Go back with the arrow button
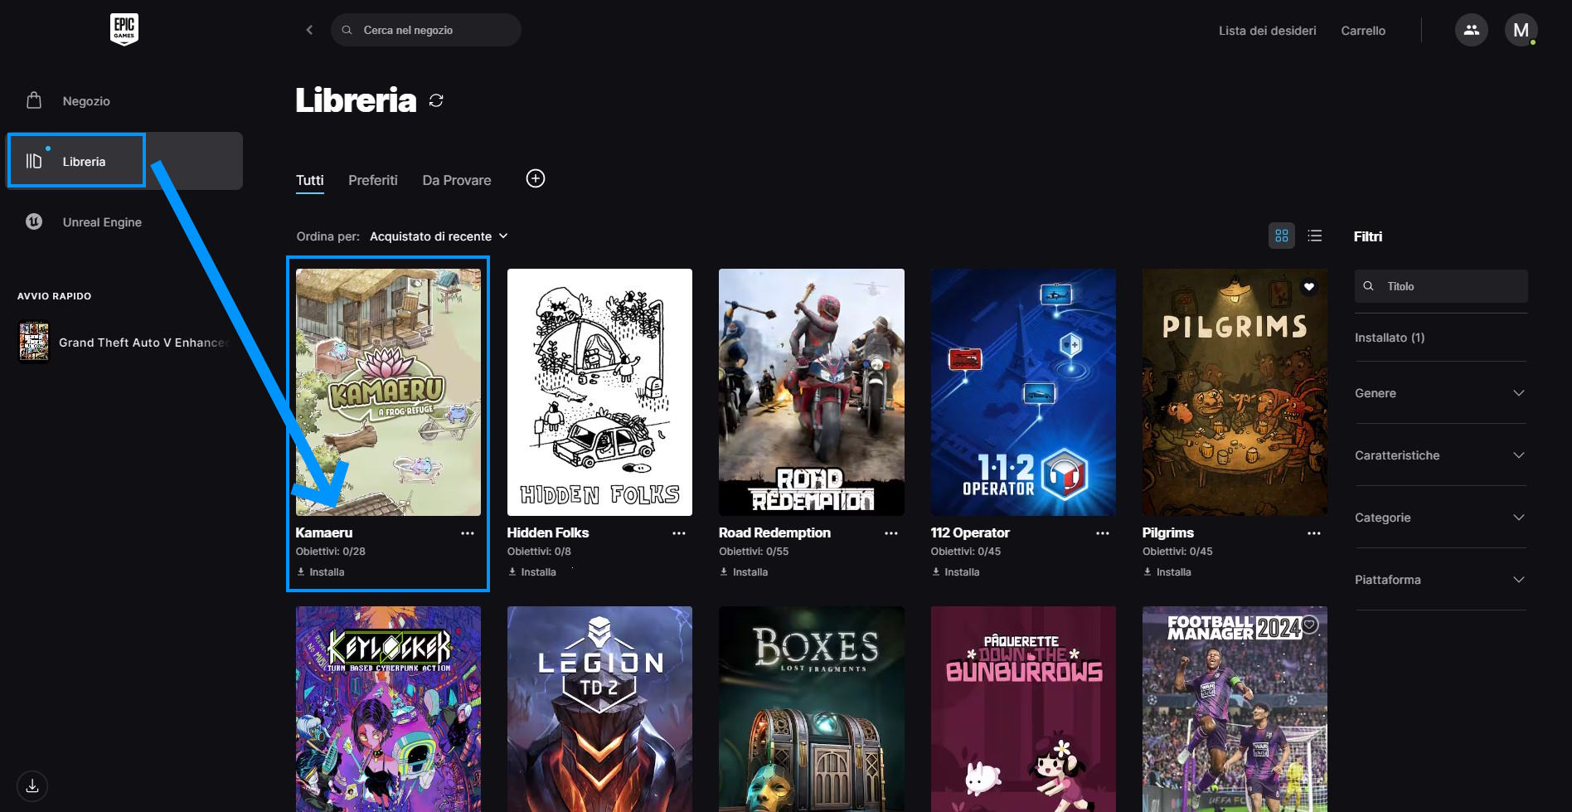The height and width of the screenshot is (812, 1572). [x=309, y=30]
